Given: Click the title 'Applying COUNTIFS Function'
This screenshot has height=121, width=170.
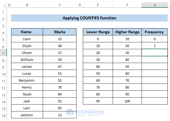Looking at the screenshot, I should (x=89, y=18).
